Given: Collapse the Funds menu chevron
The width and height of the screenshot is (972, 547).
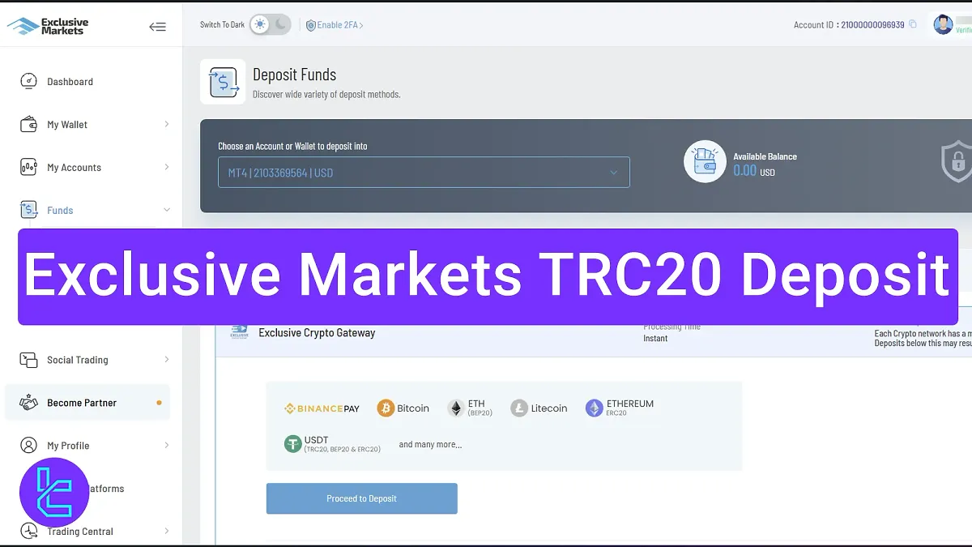Looking at the screenshot, I should [x=166, y=210].
